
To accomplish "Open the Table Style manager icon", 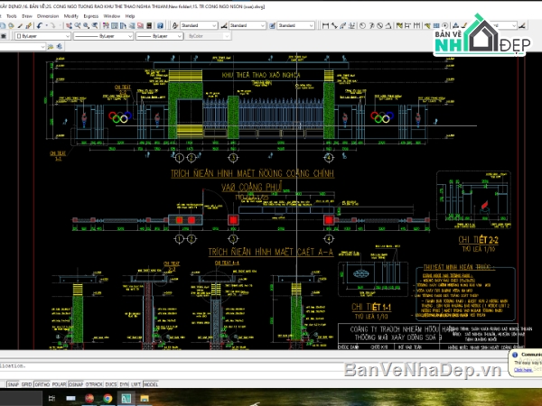I will tap(273, 25).
